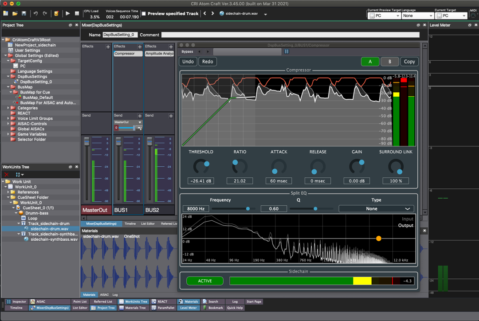Click the Play preview icon in the toolbar
479x321 pixels.
67,13
